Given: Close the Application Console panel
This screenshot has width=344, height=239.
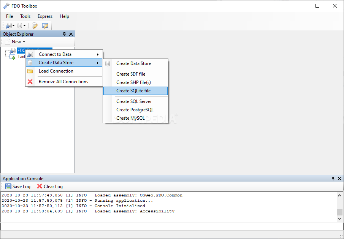Looking at the screenshot, I should pos(339,179).
